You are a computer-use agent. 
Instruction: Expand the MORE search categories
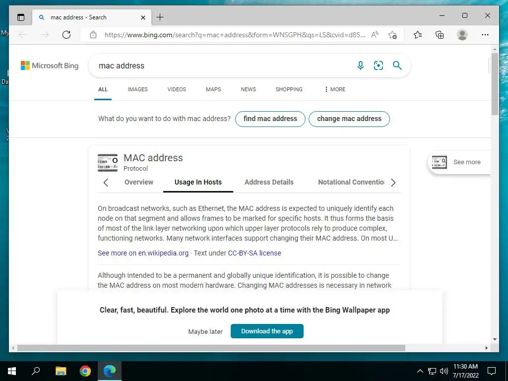tap(335, 89)
